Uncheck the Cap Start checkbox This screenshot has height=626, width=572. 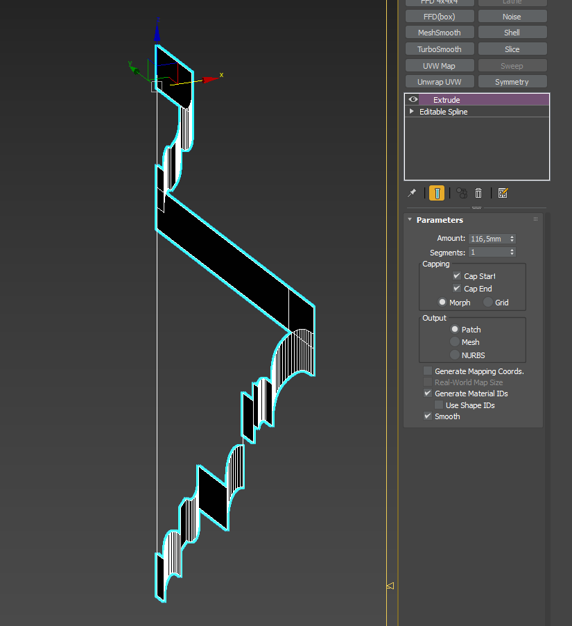(x=457, y=276)
